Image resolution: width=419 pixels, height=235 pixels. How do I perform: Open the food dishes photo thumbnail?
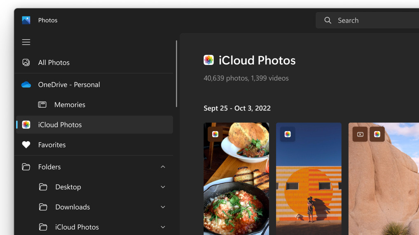click(236, 179)
